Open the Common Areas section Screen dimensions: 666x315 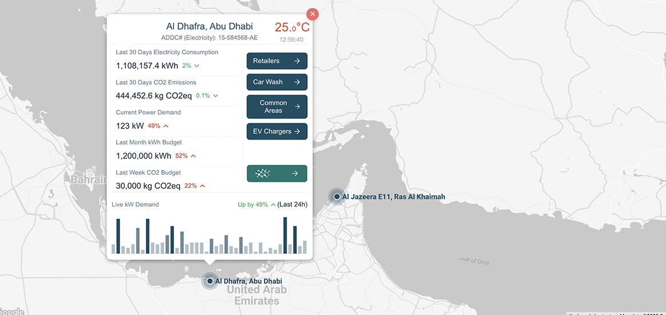277,107
